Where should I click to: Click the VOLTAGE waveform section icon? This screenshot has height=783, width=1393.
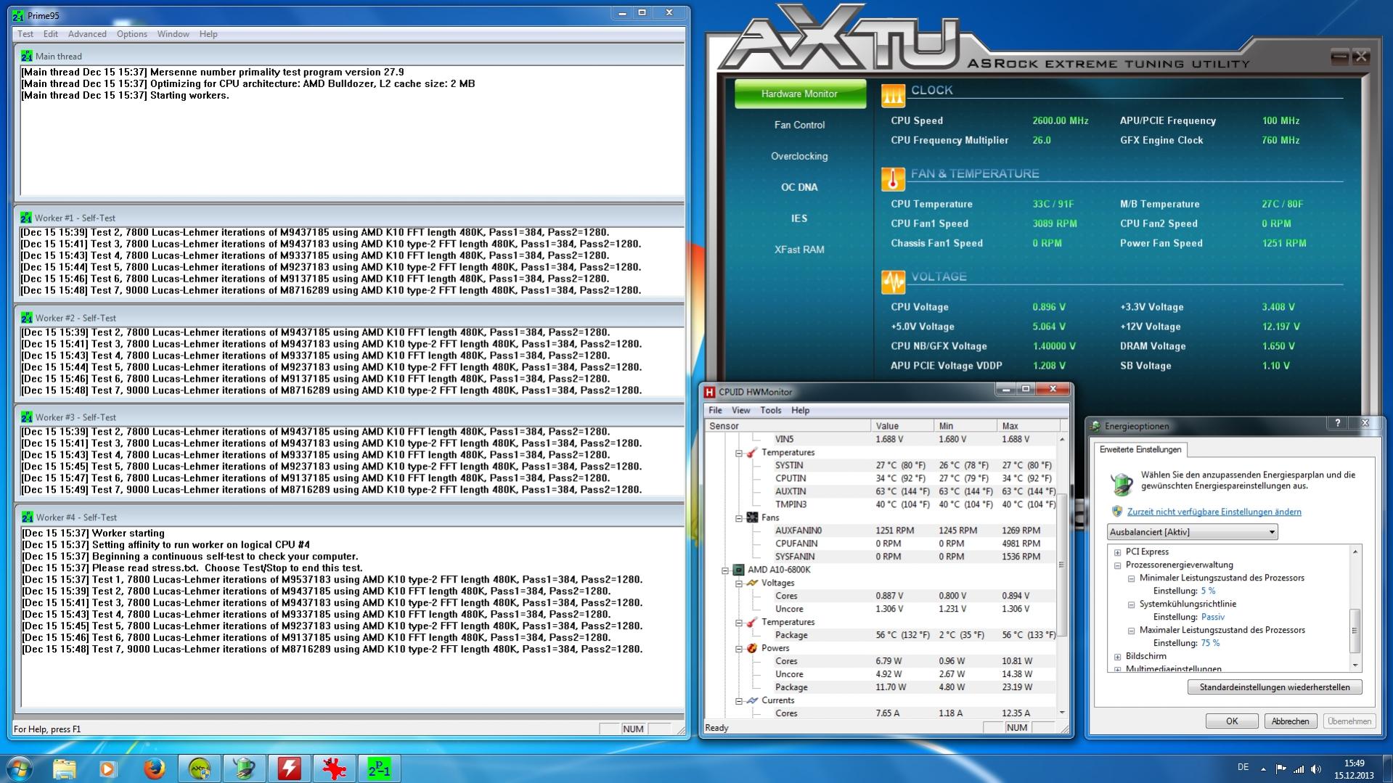coord(893,282)
